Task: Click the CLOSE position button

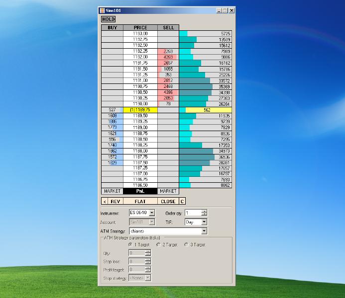Action: pyautogui.click(x=168, y=201)
